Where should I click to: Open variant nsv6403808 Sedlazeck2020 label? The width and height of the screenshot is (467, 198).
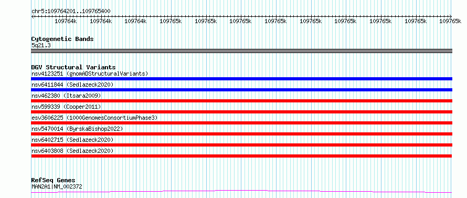click(72, 151)
